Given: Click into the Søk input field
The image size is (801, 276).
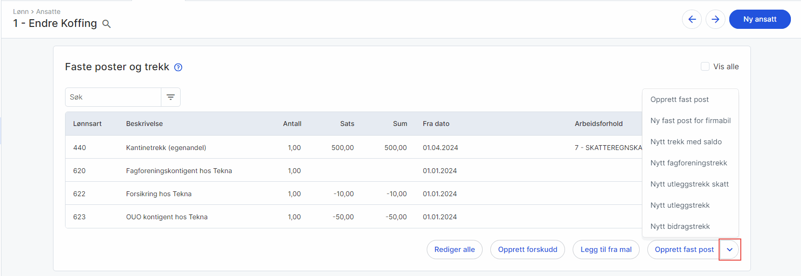Looking at the screenshot, I should [113, 97].
